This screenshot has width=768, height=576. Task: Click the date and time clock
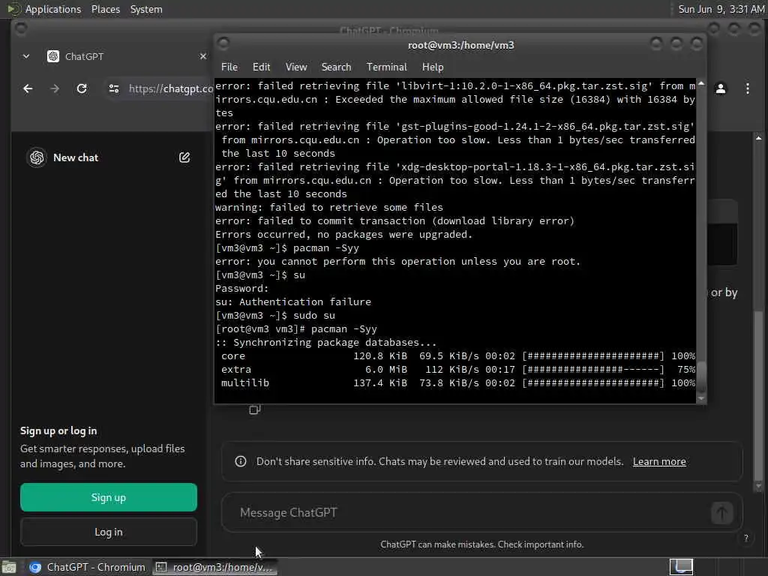click(x=721, y=9)
